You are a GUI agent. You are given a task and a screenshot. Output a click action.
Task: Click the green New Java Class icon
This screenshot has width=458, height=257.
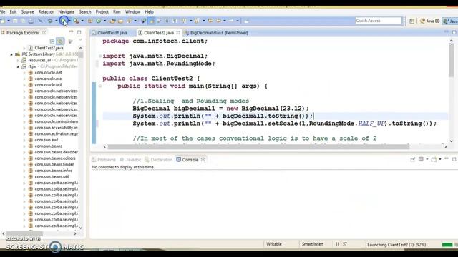click(x=99, y=21)
